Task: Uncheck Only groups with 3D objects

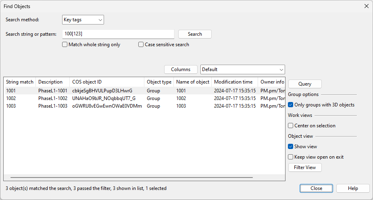Action: 291,105
